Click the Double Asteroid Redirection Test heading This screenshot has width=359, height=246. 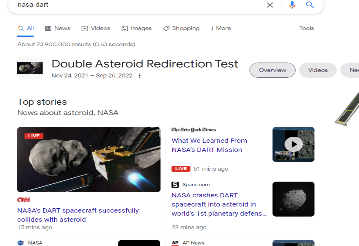145,64
